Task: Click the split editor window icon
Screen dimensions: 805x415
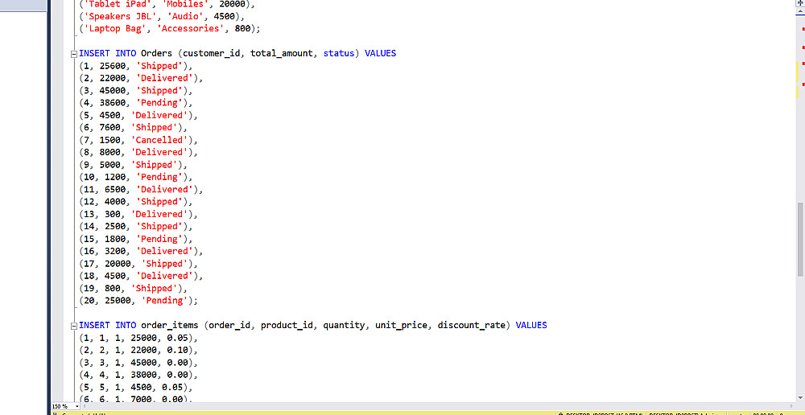Action: coord(800,2)
